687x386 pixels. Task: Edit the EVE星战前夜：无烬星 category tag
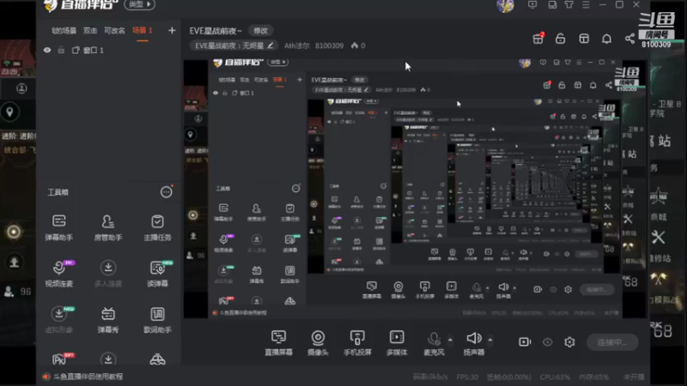(x=234, y=45)
